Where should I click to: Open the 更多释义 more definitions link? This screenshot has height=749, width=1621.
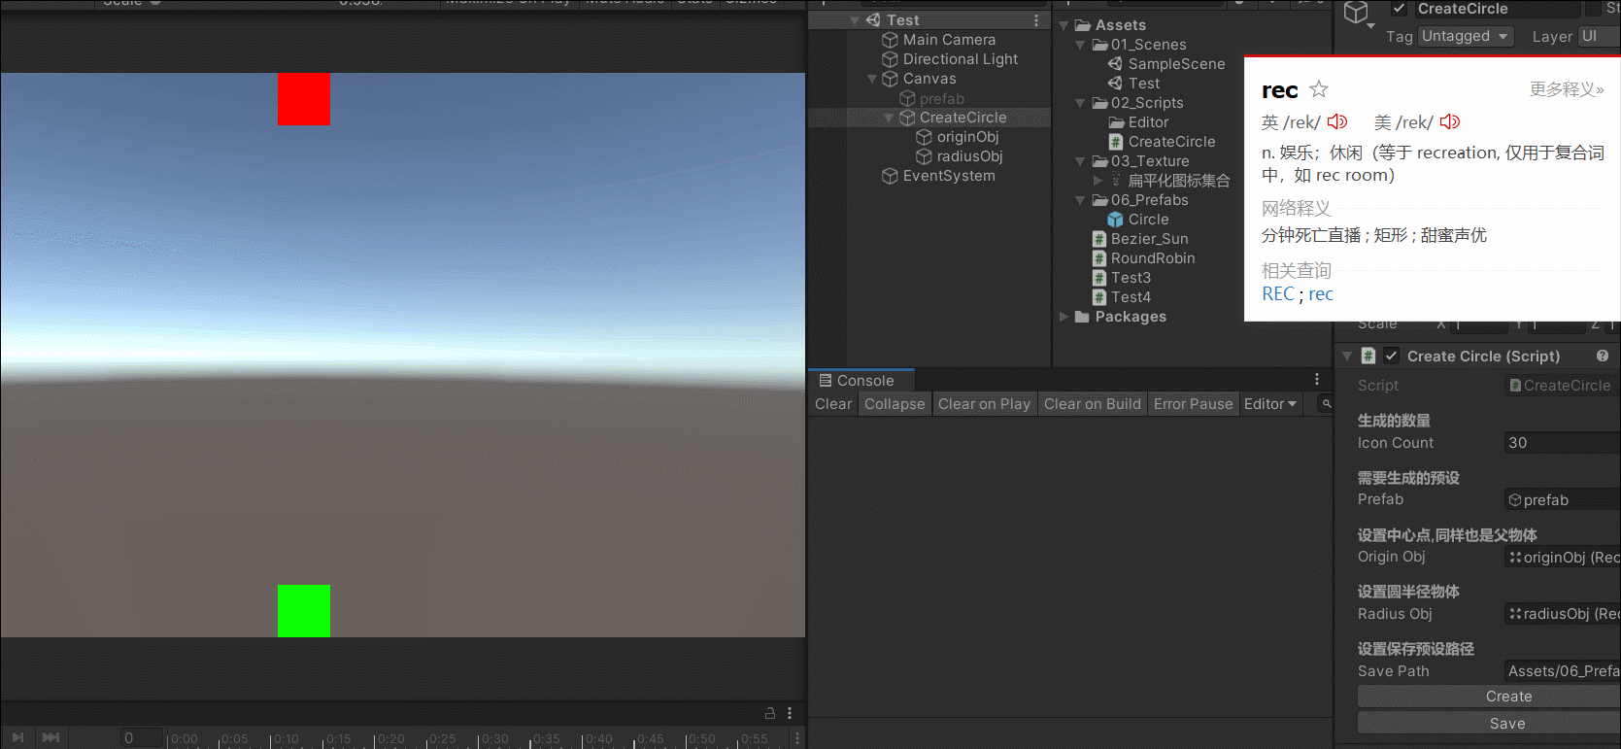pos(1567,89)
